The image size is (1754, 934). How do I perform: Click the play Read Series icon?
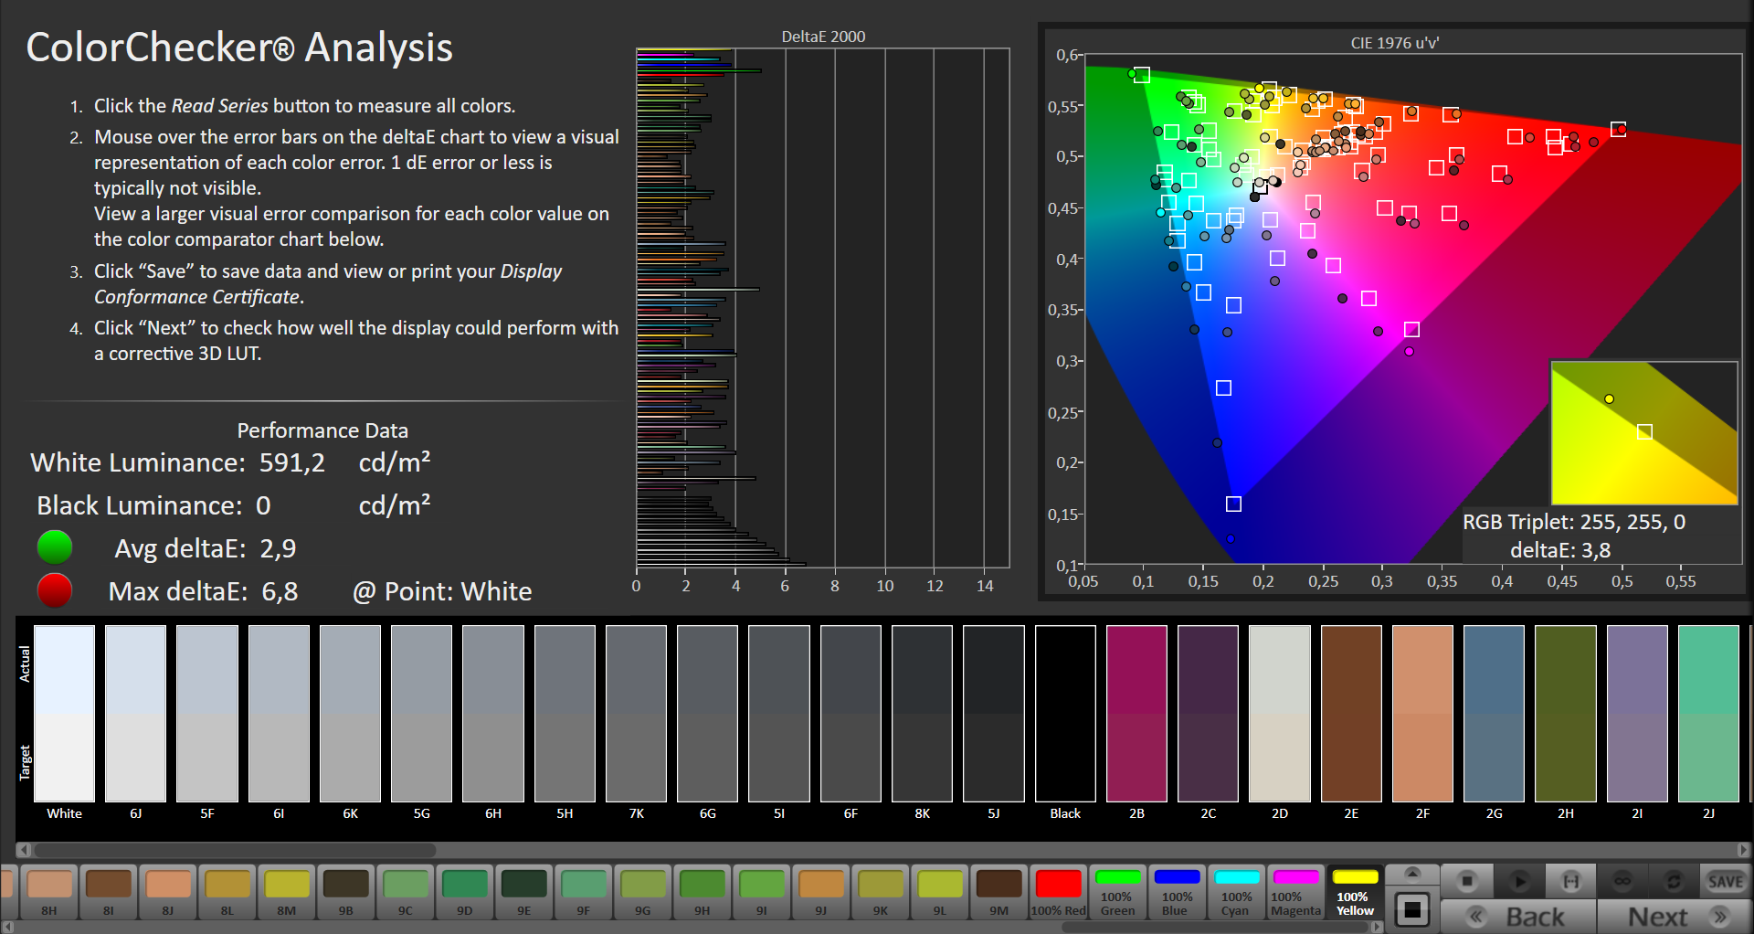coord(1519,881)
